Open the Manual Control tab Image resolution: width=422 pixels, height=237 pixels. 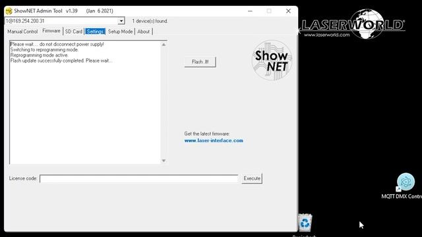22,32
